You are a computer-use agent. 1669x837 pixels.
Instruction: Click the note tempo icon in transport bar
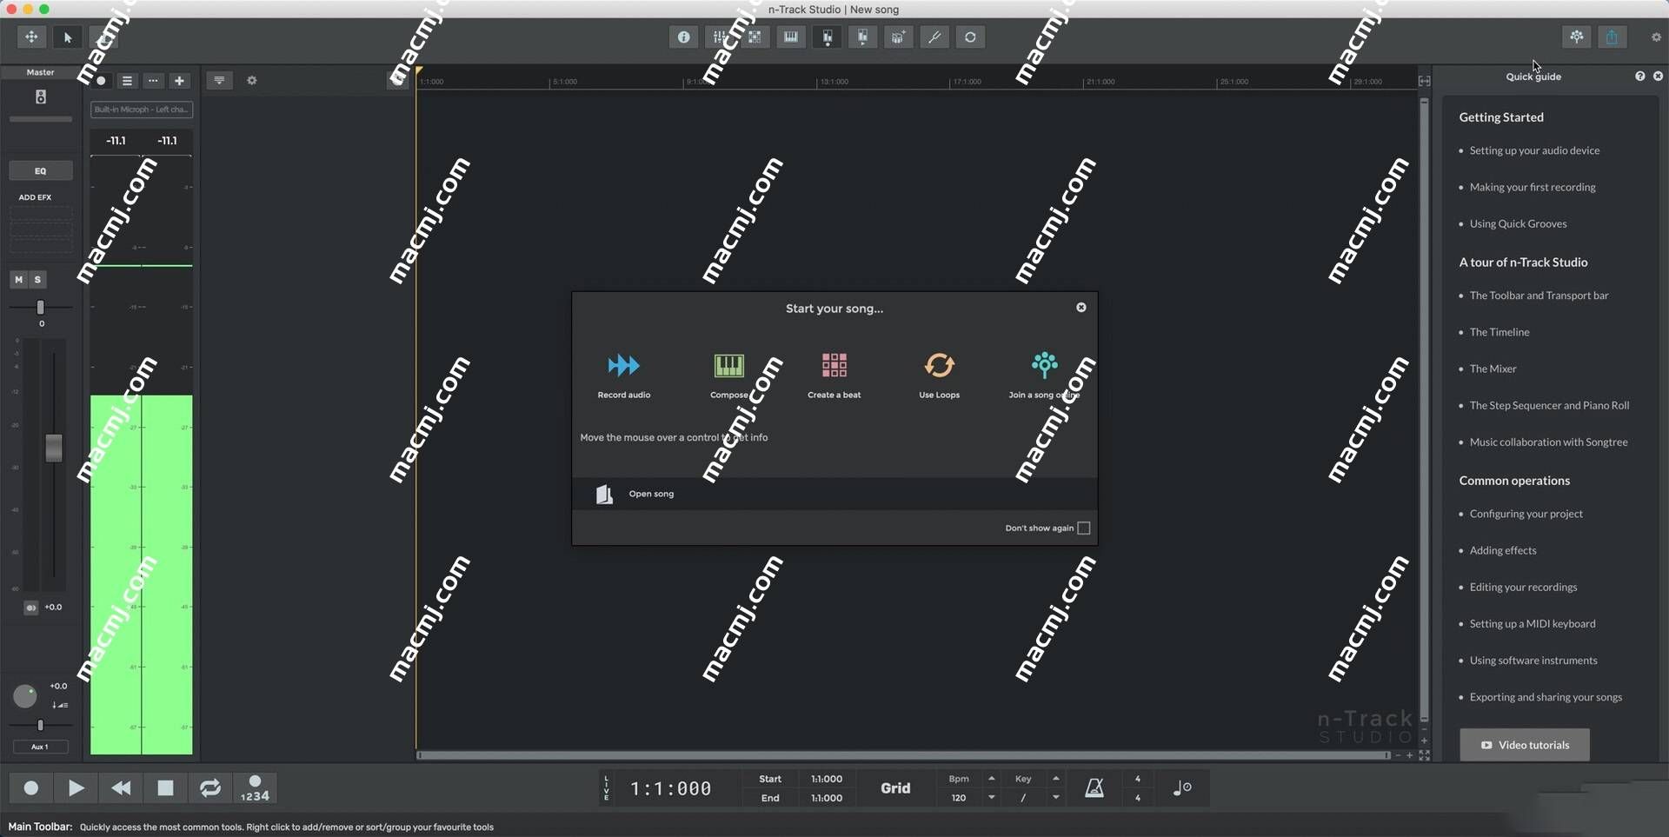click(1182, 788)
